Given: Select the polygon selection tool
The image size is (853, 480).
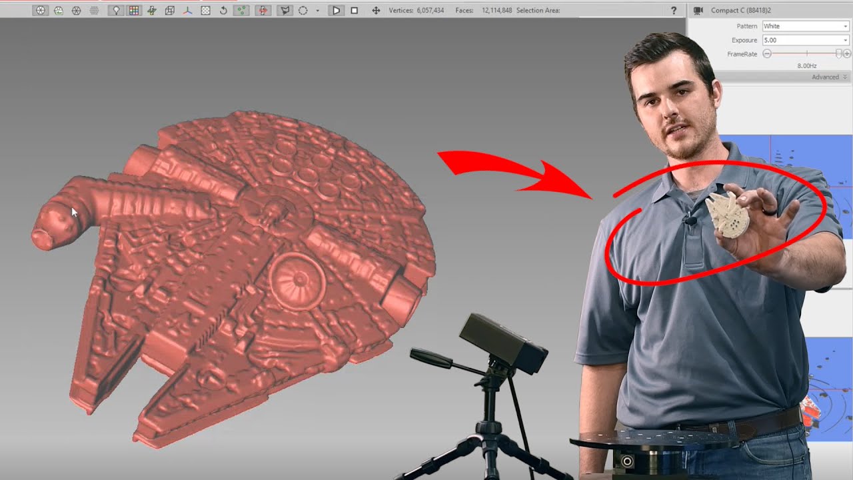Looking at the screenshot, I should 285,11.
